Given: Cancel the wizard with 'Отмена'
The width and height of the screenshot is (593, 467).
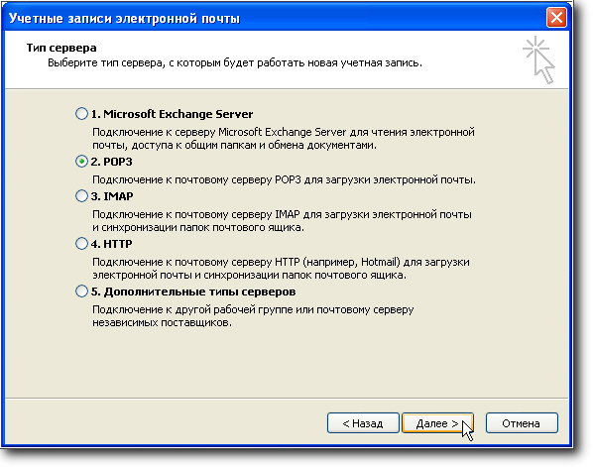Looking at the screenshot, I should coord(522,423).
